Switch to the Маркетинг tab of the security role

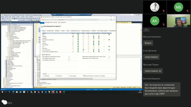point(57,31)
